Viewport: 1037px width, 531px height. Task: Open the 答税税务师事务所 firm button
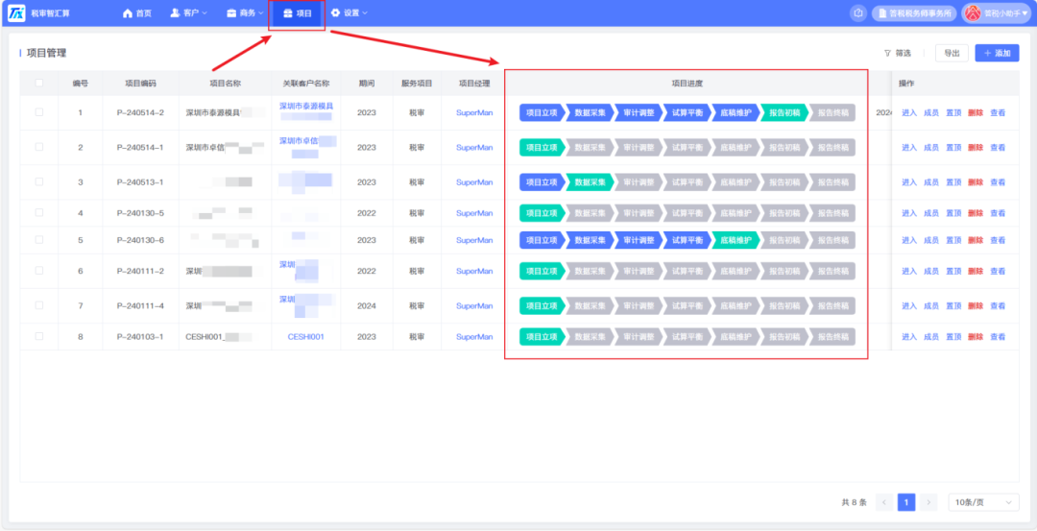coord(913,12)
